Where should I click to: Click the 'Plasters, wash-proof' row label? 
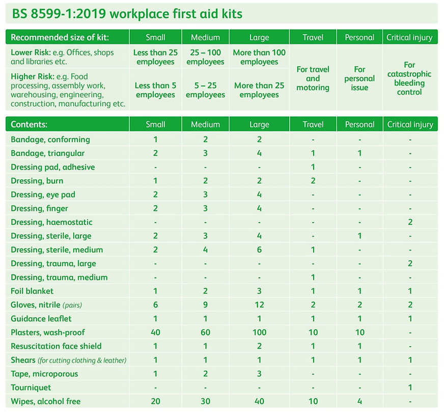click(48, 333)
